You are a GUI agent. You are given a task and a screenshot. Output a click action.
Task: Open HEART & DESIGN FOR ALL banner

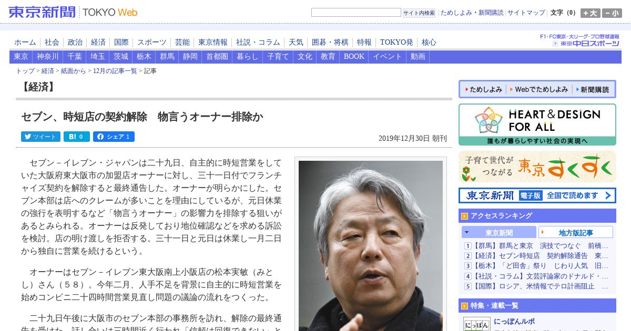click(x=537, y=125)
